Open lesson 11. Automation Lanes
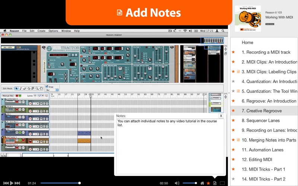 [x=263, y=150]
